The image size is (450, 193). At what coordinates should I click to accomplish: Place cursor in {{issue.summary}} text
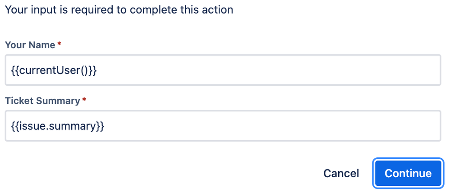(57, 126)
